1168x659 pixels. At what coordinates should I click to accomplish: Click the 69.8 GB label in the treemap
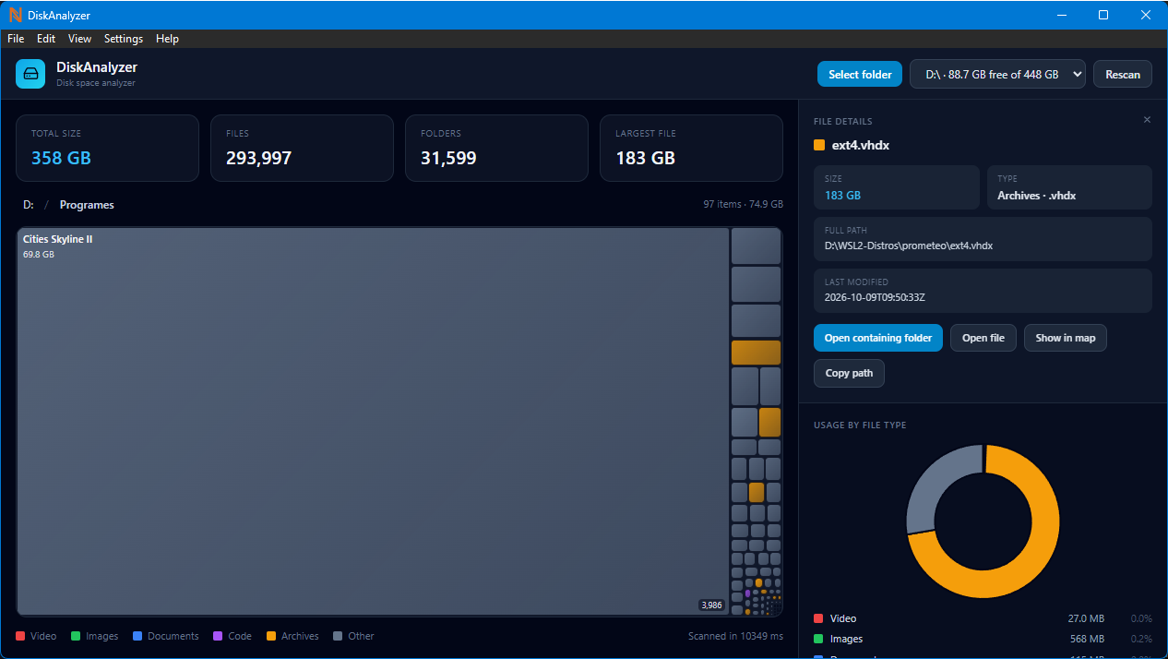(x=39, y=254)
